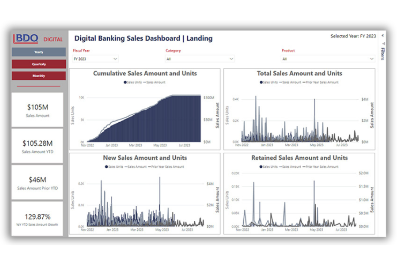
Task: Switch to the Quarterly view
Action: point(39,64)
